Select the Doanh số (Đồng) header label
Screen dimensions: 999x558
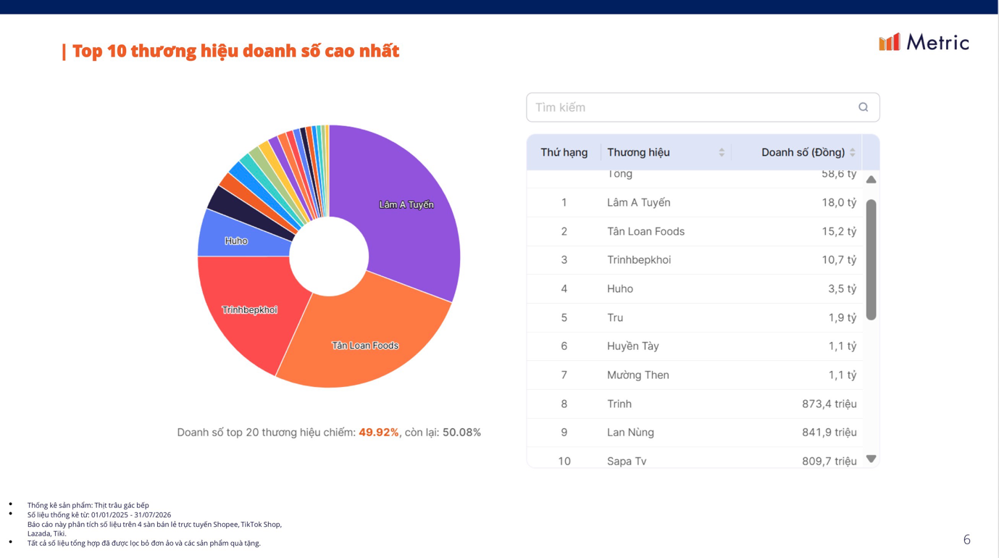tap(803, 152)
